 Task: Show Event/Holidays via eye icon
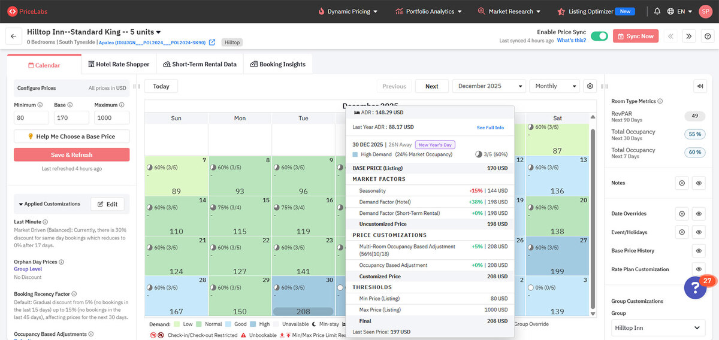(x=699, y=232)
